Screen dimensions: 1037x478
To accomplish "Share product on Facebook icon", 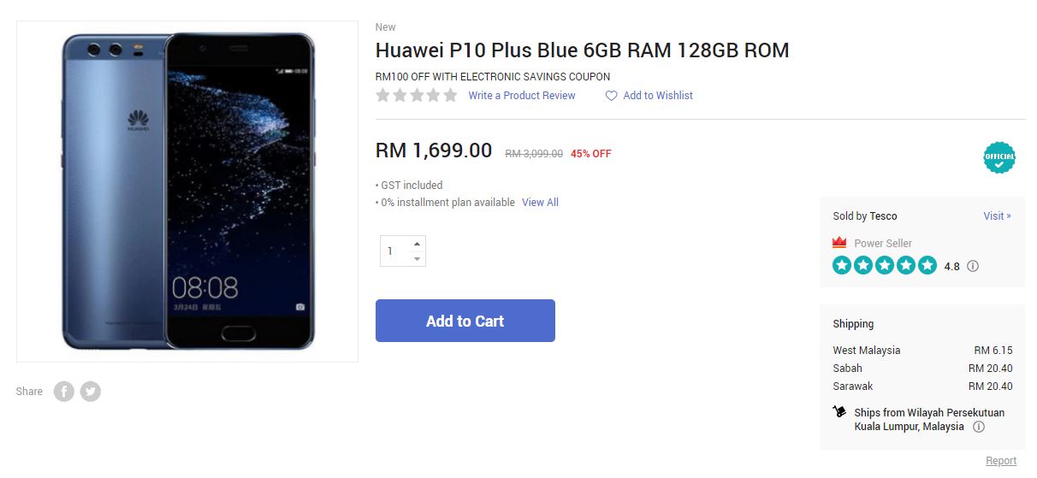I will [64, 392].
